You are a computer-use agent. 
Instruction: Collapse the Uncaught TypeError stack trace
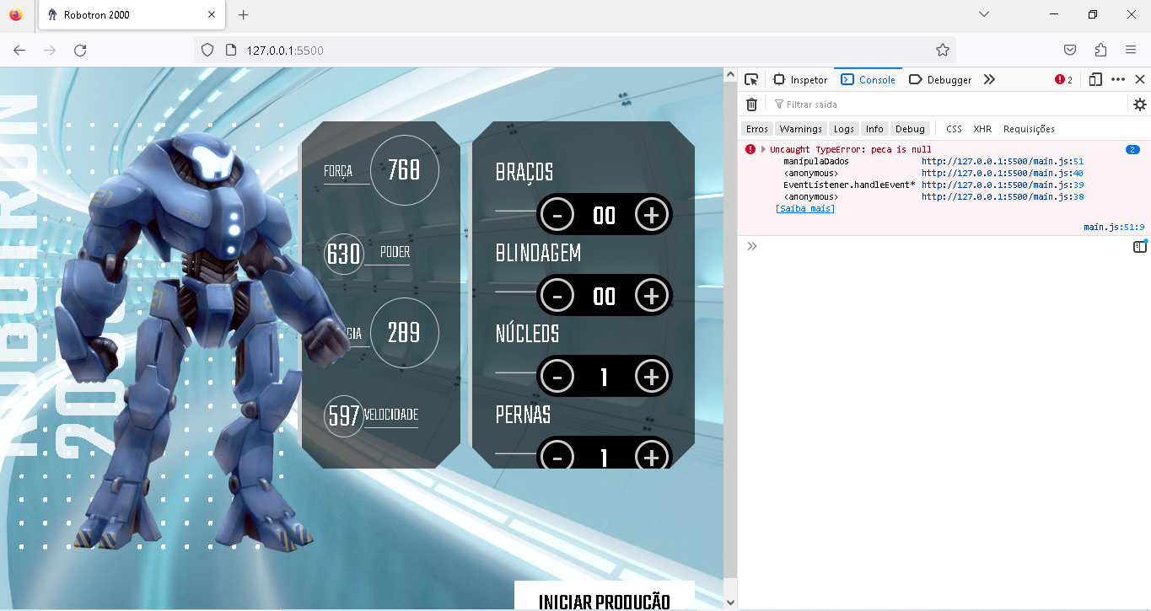(763, 149)
